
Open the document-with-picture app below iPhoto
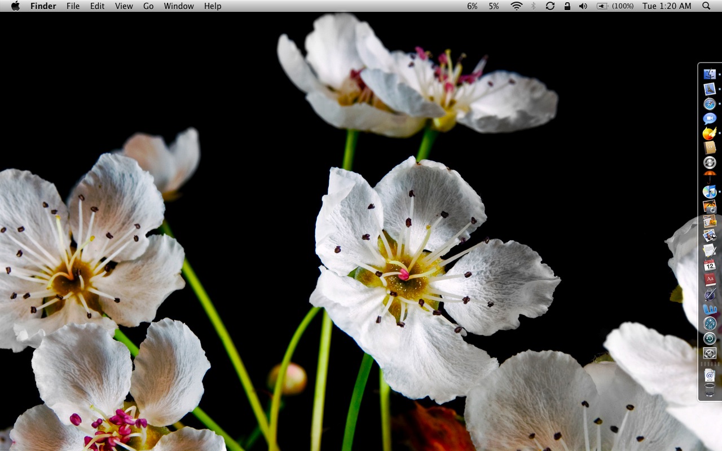click(x=710, y=221)
